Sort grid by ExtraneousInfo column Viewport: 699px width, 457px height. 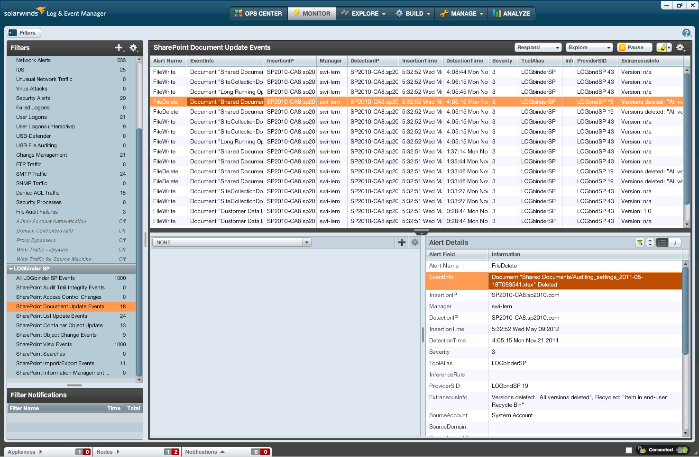651,61
